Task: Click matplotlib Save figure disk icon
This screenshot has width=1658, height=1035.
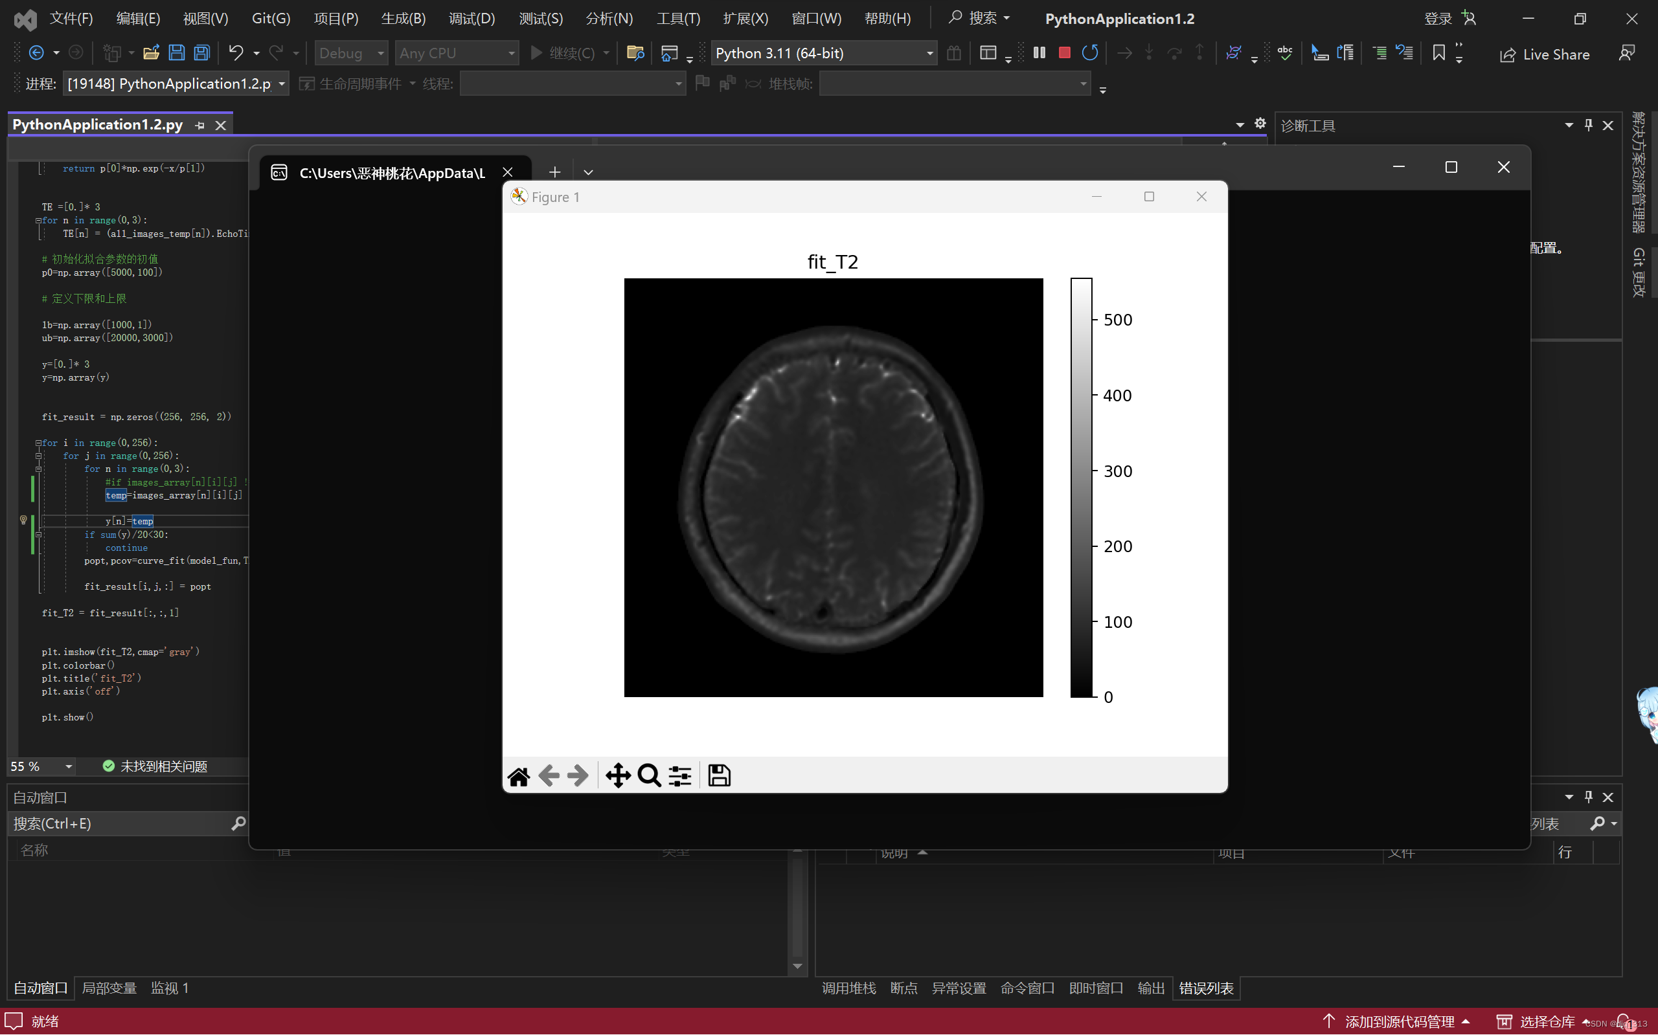Action: click(x=719, y=776)
